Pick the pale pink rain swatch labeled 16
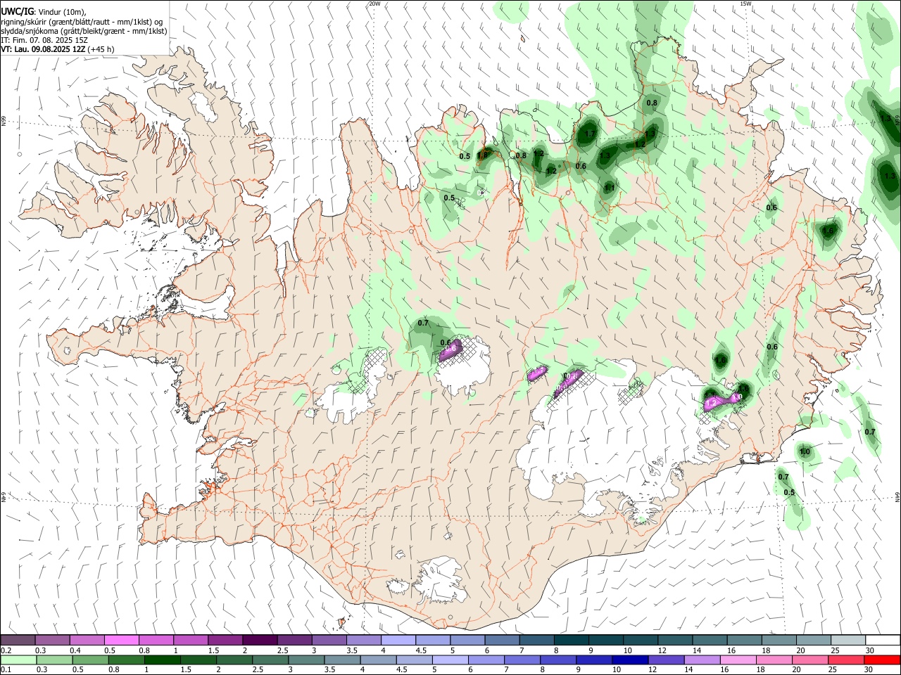 point(738,660)
